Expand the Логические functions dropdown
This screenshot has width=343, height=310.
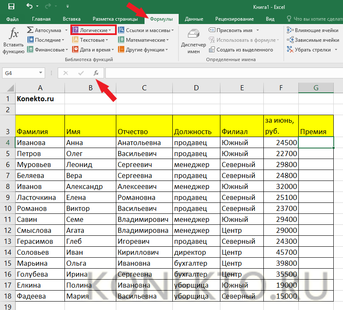click(x=93, y=30)
